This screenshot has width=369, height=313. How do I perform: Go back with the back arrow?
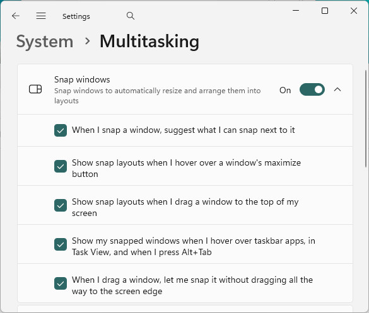click(x=16, y=16)
